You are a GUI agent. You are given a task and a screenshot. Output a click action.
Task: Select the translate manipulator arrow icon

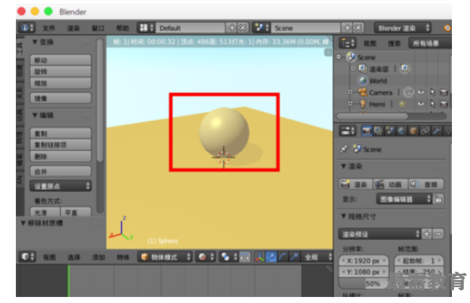[x=271, y=257]
